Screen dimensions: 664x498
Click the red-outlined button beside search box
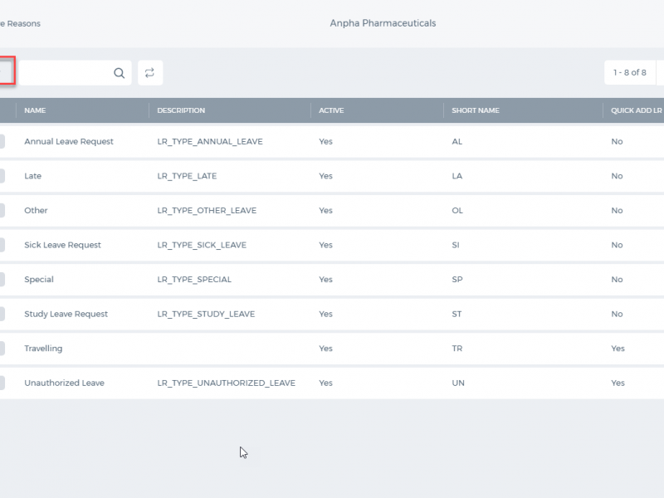click(x=7, y=71)
